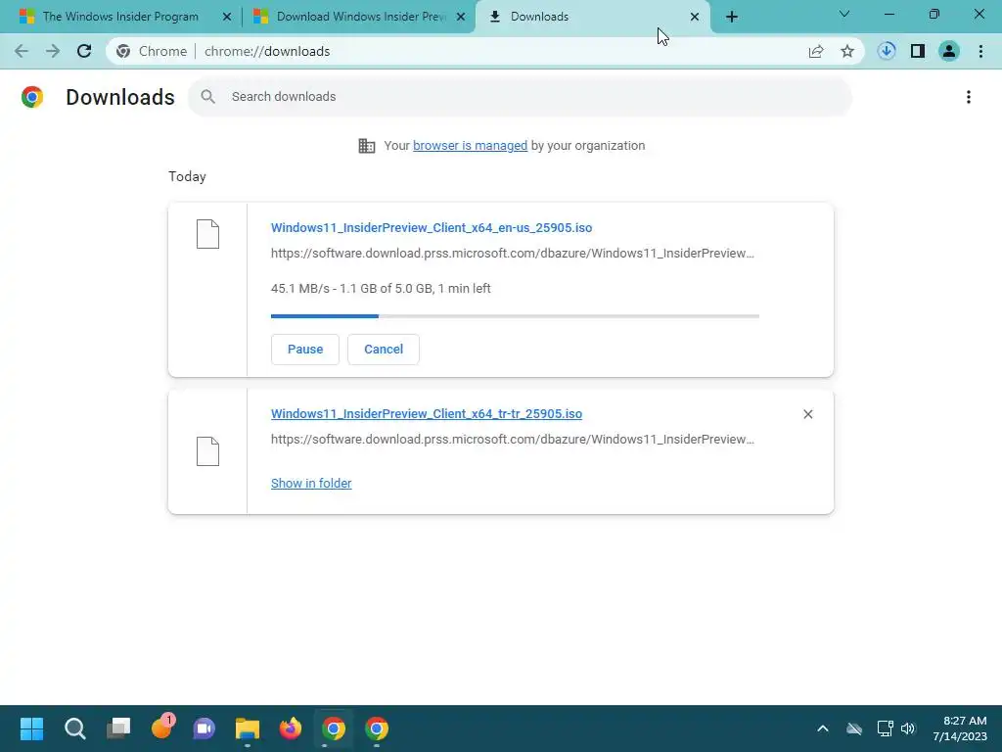Open the orange app with notification badge

click(x=161, y=728)
